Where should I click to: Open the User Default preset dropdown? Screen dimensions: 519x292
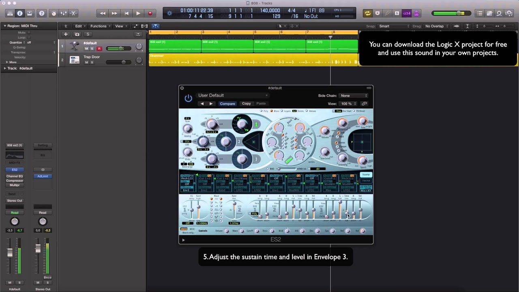coord(233,95)
